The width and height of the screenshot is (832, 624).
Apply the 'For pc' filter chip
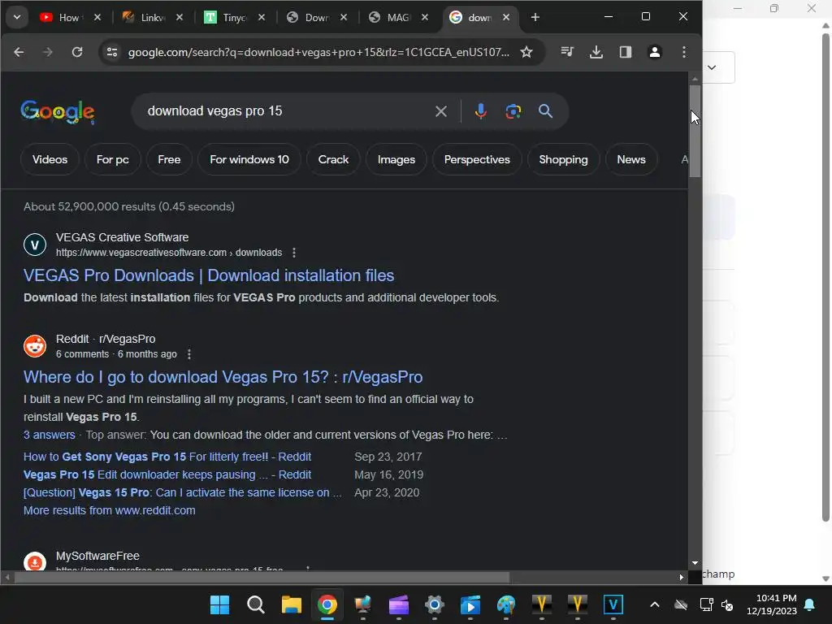click(x=112, y=159)
